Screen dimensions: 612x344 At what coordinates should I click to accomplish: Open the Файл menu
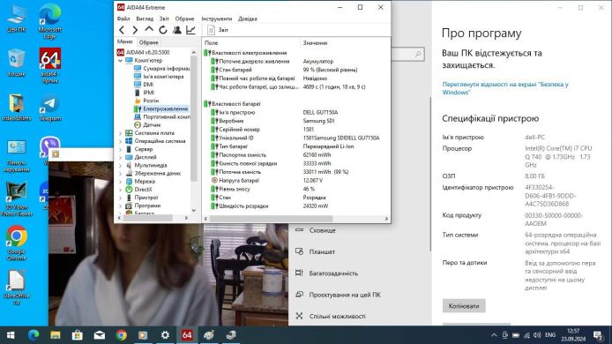[x=123, y=19]
